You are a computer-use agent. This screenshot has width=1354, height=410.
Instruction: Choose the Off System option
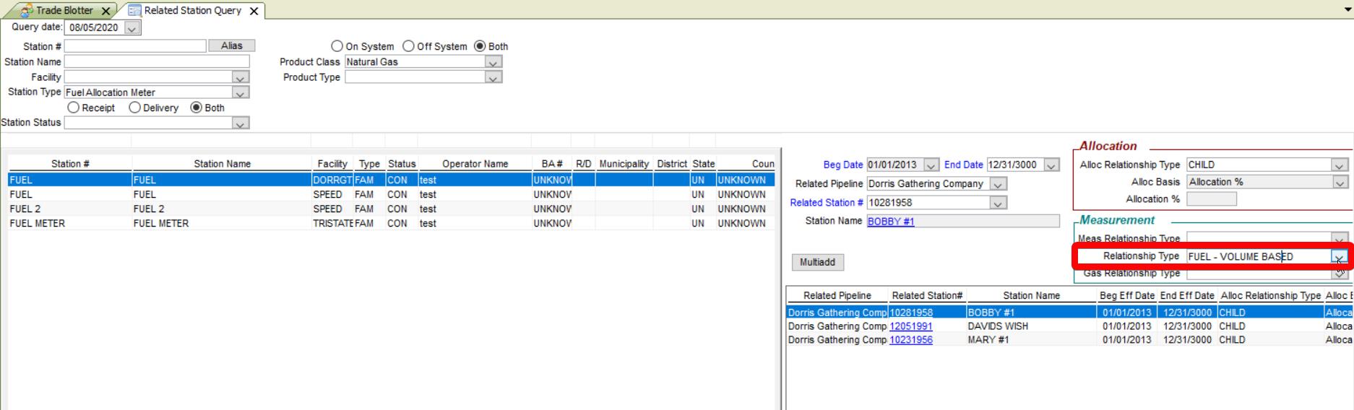coord(408,46)
